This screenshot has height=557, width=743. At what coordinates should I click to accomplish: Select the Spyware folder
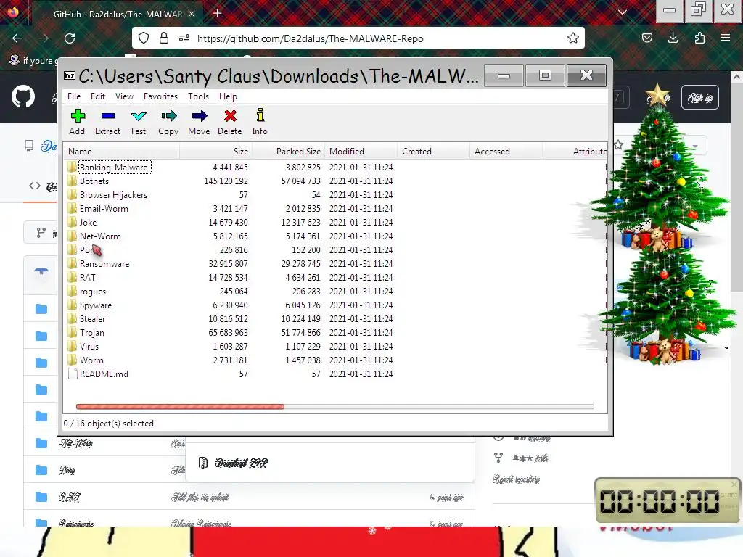[96, 305]
